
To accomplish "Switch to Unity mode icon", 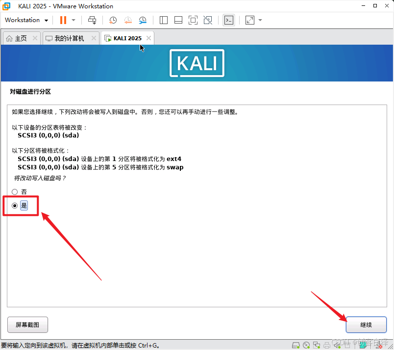I will [208, 20].
